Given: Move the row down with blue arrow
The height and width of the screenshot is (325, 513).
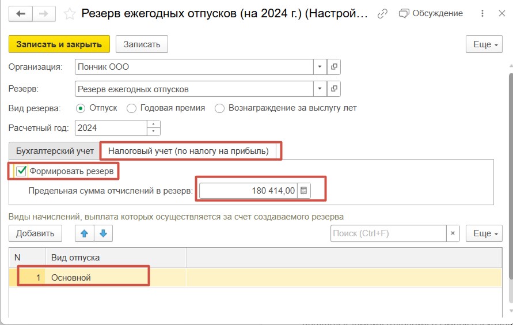Looking at the screenshot, I should [104, 233].
